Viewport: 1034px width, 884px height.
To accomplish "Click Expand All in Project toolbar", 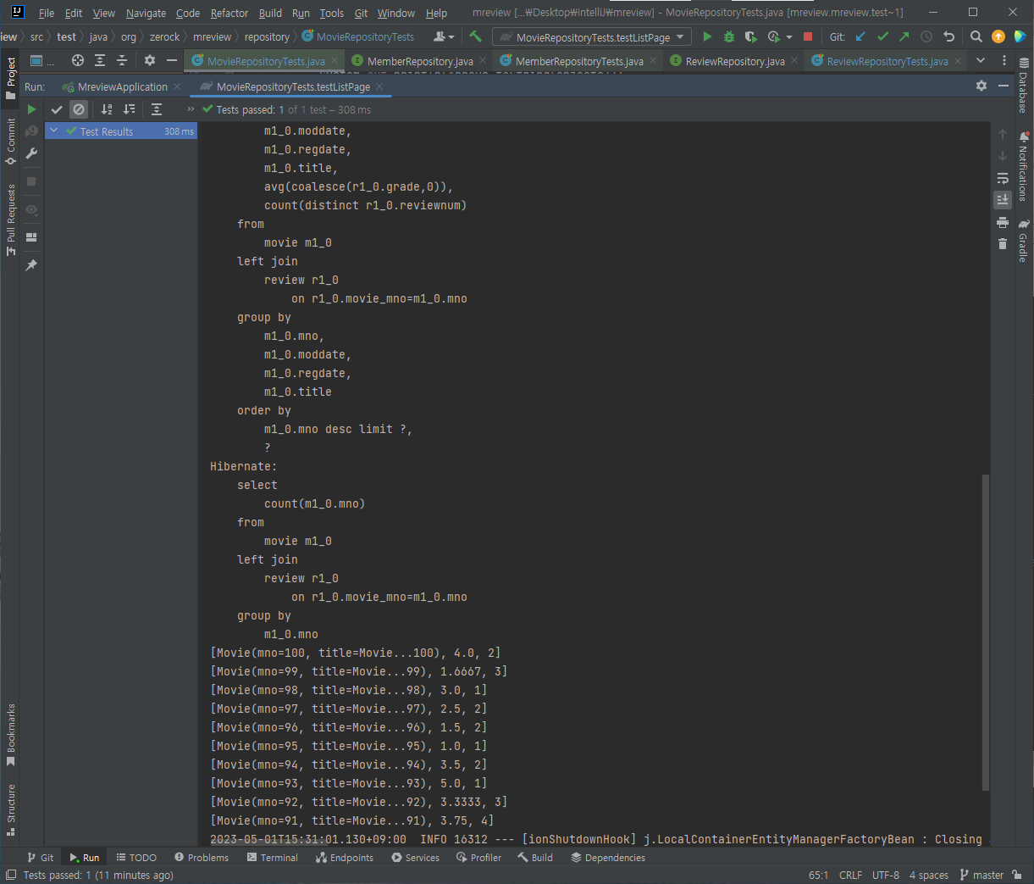I will click(100, 60).
